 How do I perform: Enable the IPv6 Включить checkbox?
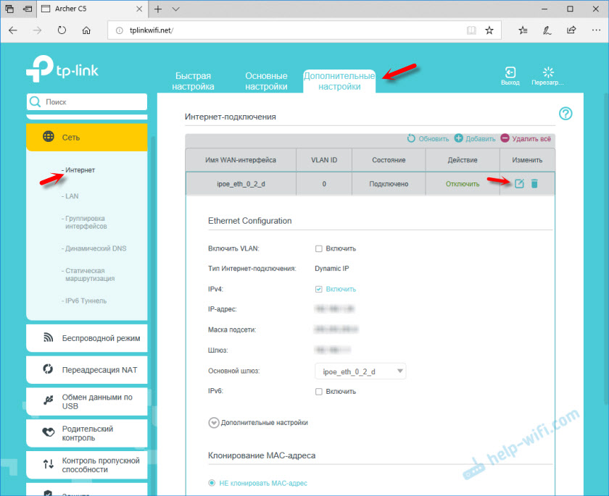coord(318,392)
